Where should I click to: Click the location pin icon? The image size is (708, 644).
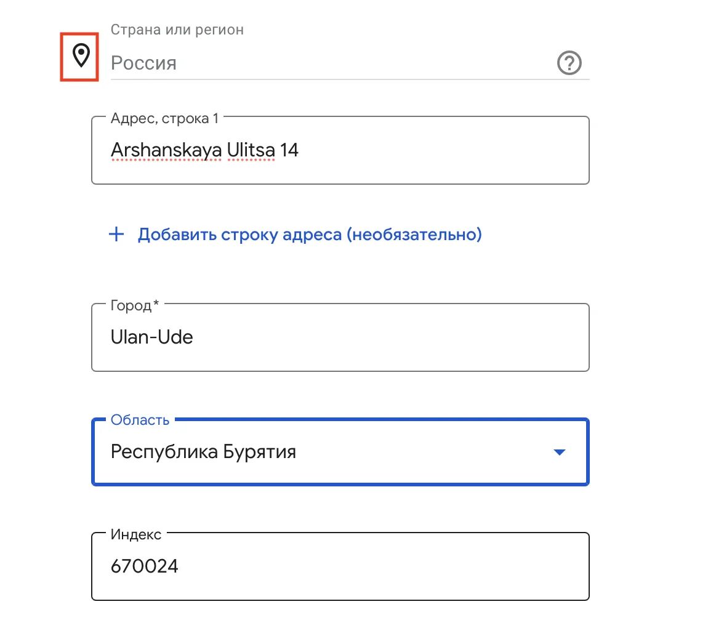[81, 55]
